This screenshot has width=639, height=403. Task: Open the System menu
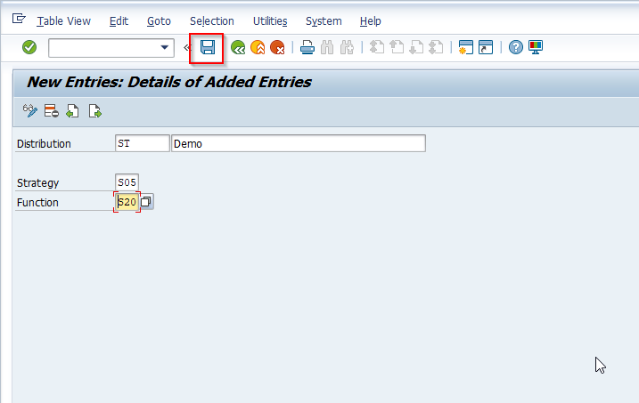tap(324, 21)
